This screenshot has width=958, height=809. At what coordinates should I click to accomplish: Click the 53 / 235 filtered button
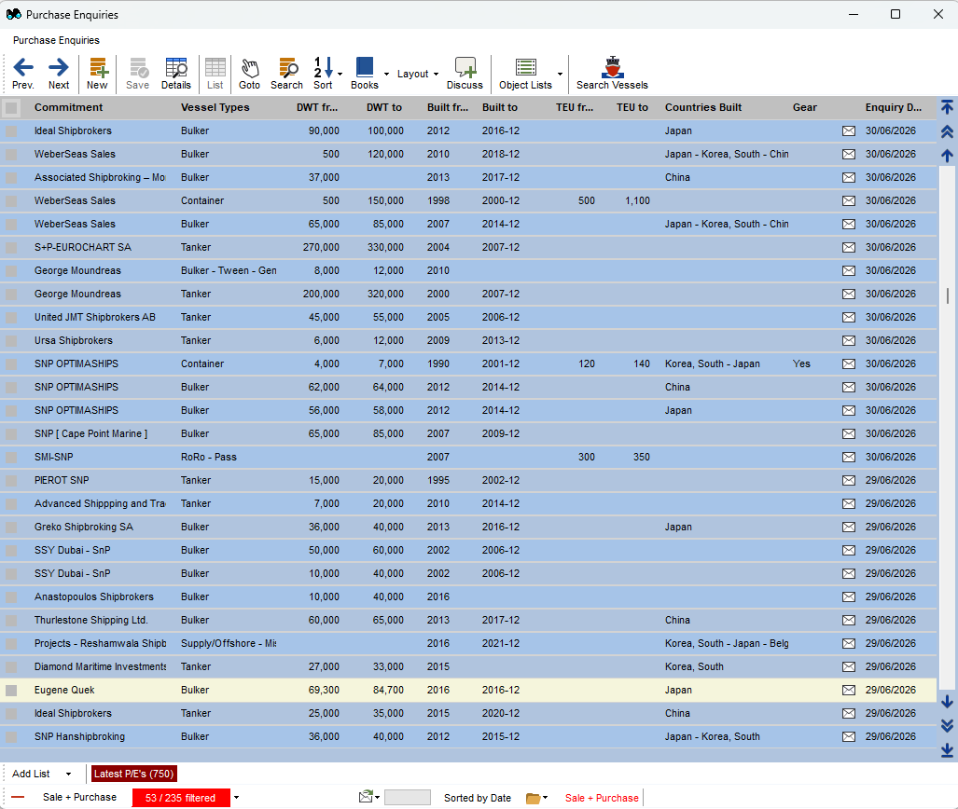pyautogui.click(x=181, y=798)
